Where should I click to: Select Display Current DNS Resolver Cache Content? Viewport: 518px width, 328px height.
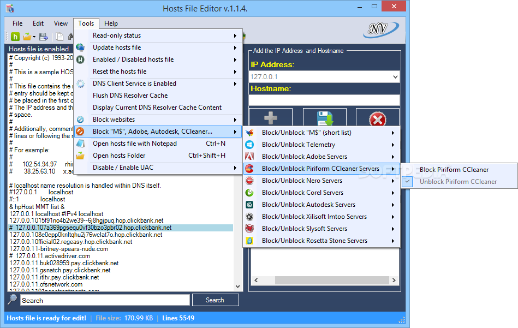click(158, 108)
